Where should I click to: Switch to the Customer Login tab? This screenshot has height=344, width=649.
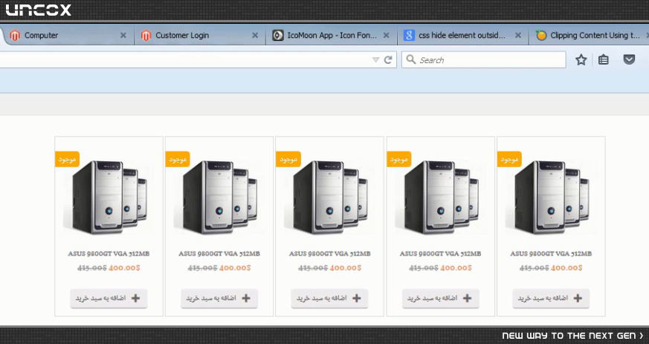pyautogui.click(x=198, y=36)
